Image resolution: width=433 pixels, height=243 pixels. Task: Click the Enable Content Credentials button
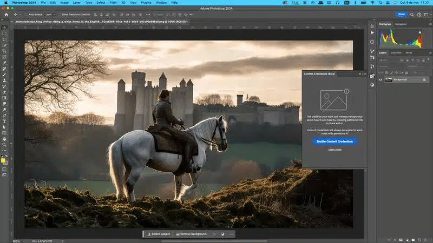334,141
